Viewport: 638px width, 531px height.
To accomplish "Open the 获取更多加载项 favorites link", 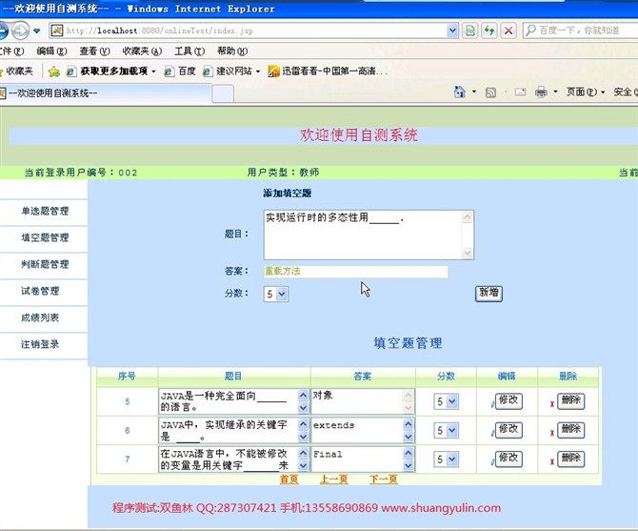I will click(x=111, y=71).
